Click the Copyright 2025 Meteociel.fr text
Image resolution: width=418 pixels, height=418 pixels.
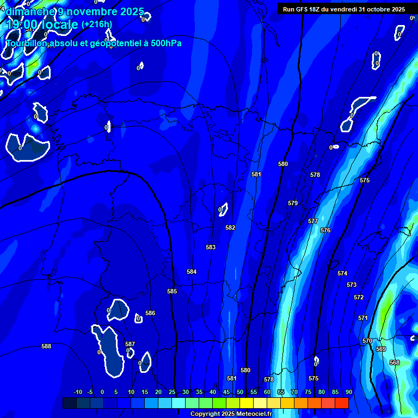point(231,414)
